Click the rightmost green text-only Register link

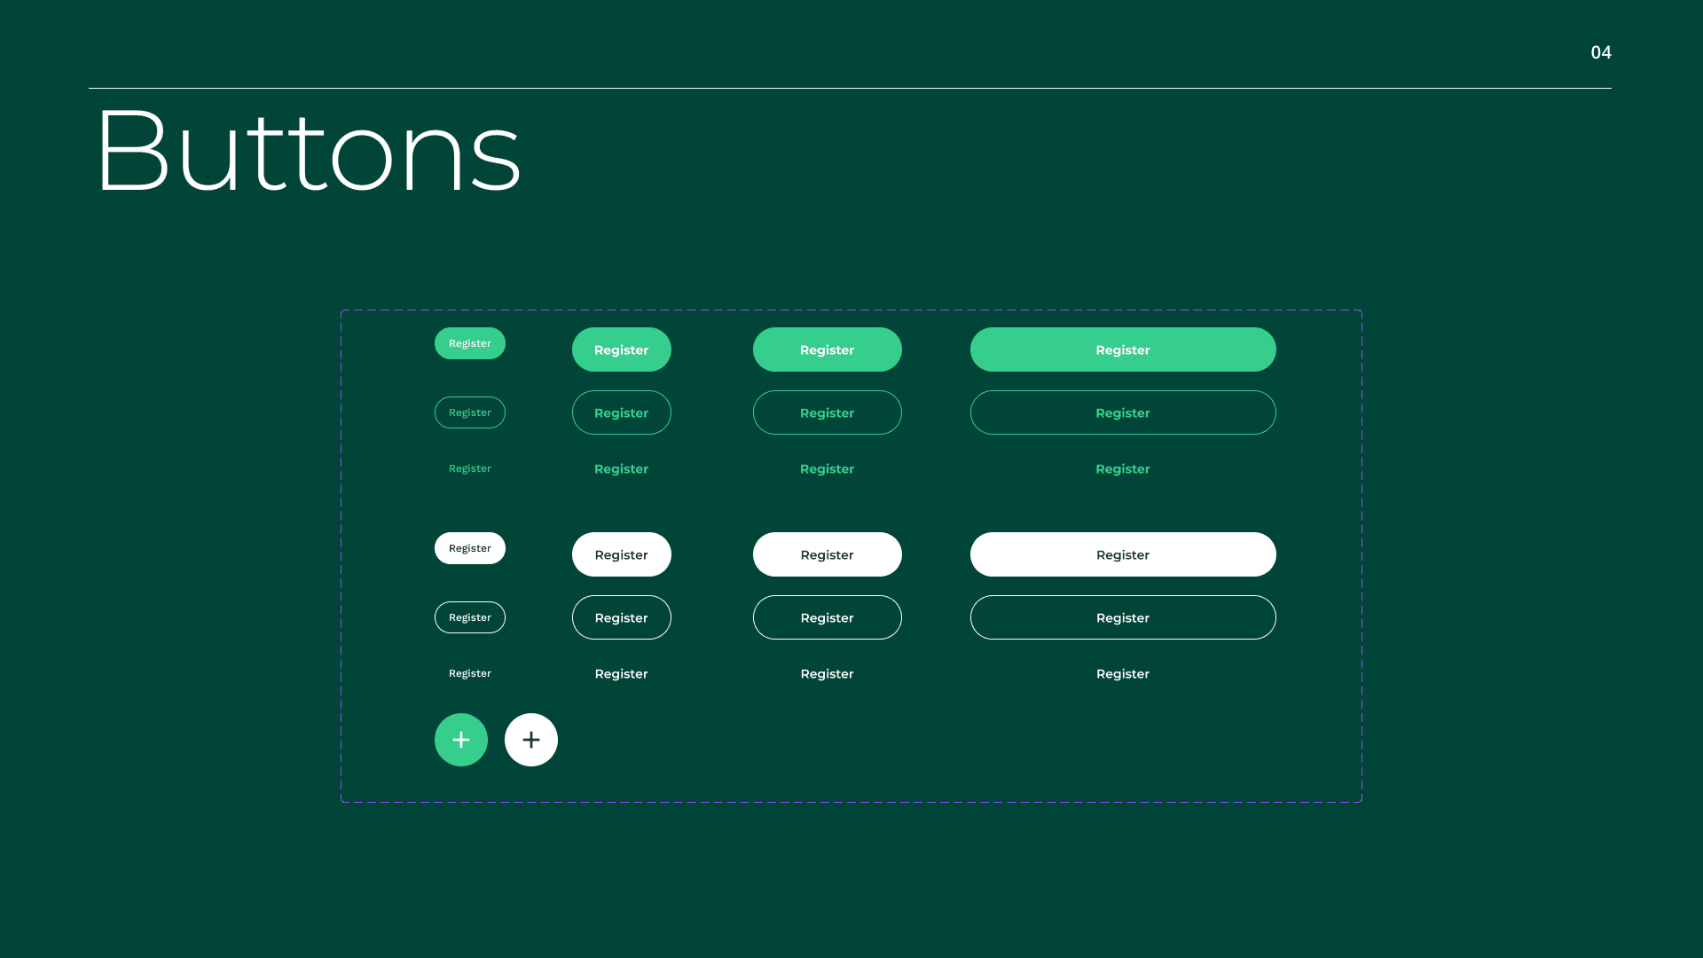click(1123, 468)
